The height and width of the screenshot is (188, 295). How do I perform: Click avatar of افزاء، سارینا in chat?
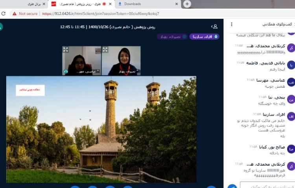(x=291, y=116)
